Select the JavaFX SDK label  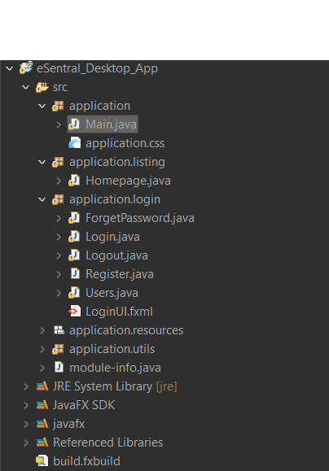tap(84, 405)
